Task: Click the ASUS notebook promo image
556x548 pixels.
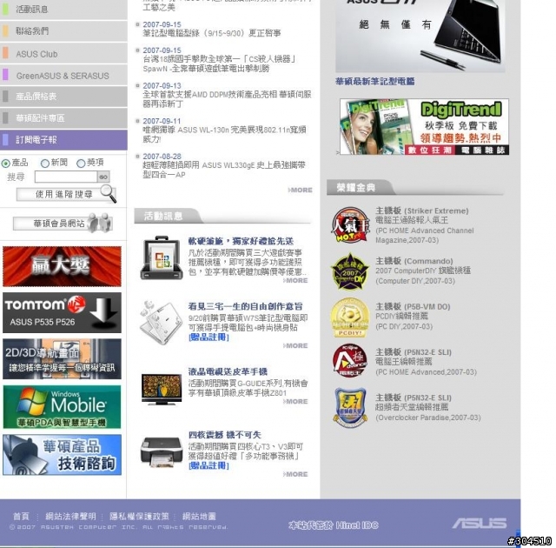Action: coord(420,36)
